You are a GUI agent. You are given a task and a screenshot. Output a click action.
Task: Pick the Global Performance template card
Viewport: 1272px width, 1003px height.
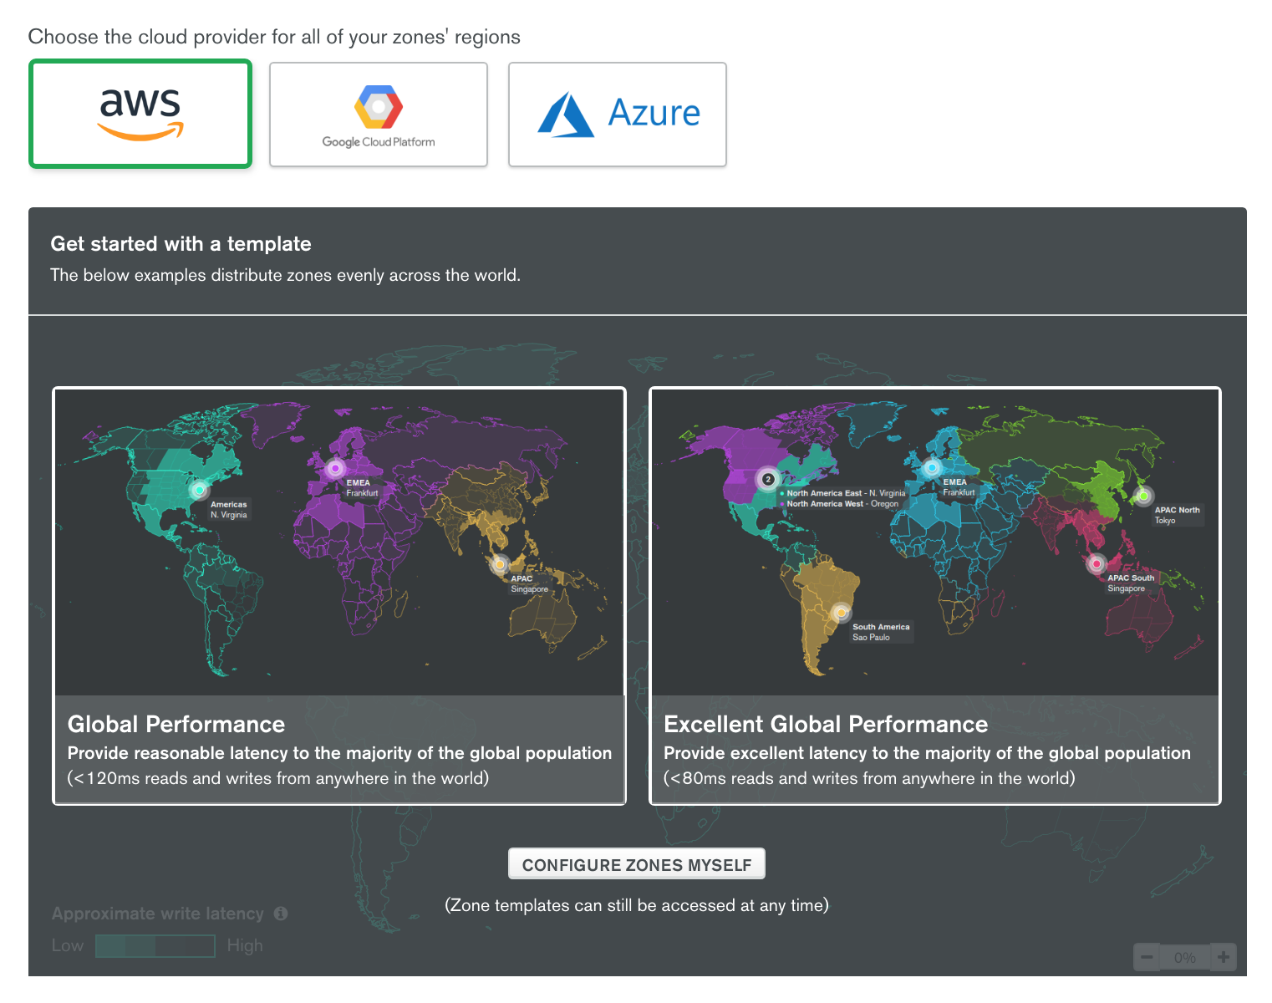pos(339,596)
